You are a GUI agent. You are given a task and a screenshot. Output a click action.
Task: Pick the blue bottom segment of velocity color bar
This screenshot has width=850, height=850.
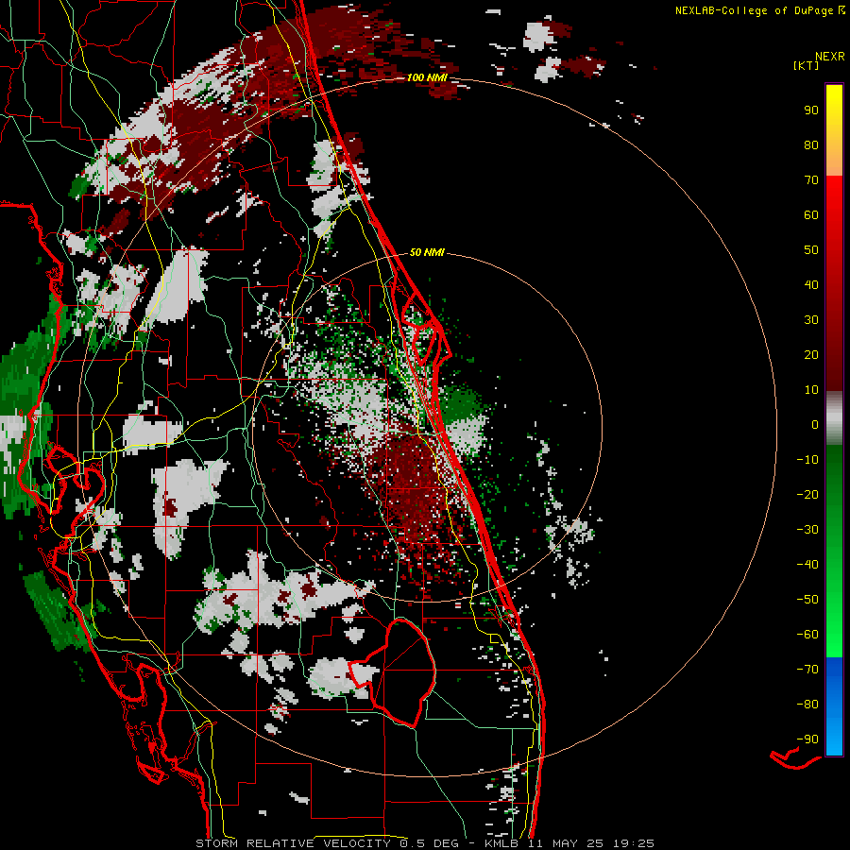(834, 706)
